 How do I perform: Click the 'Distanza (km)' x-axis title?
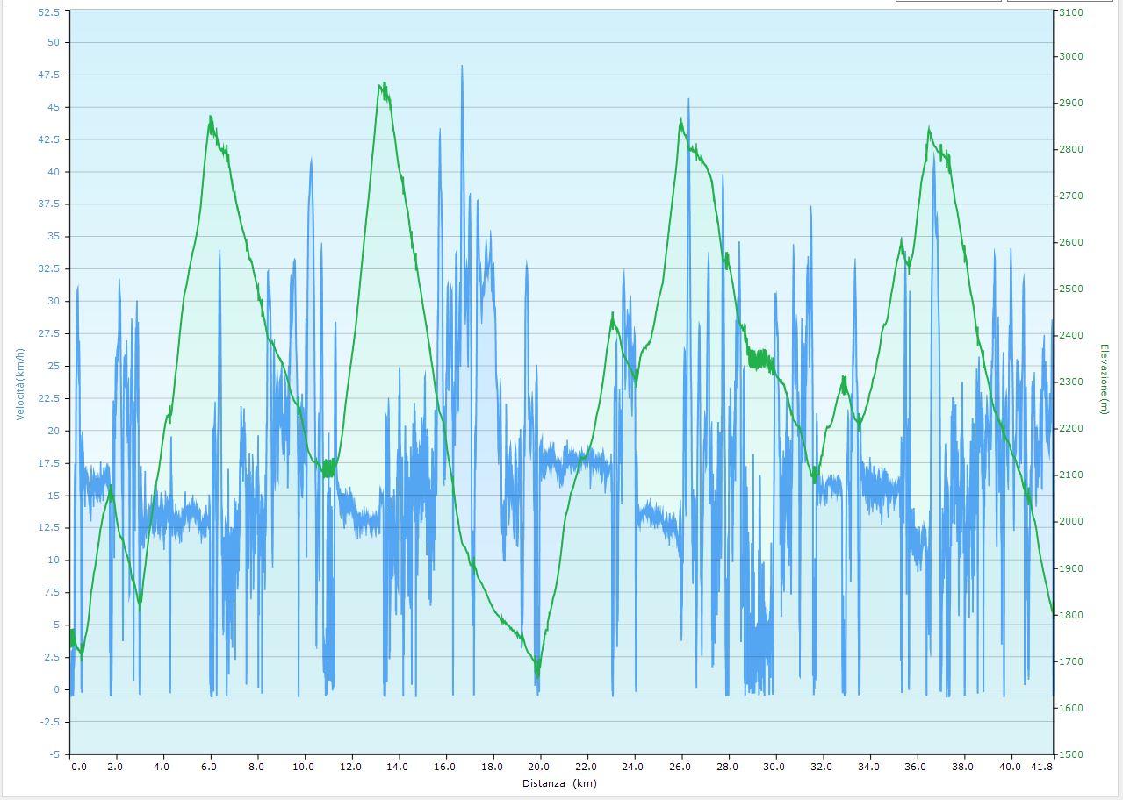pos(558,782)
